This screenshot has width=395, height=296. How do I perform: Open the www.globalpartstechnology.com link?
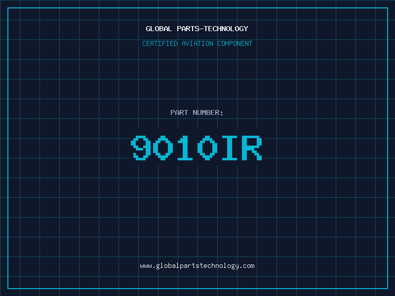[197, 266]
